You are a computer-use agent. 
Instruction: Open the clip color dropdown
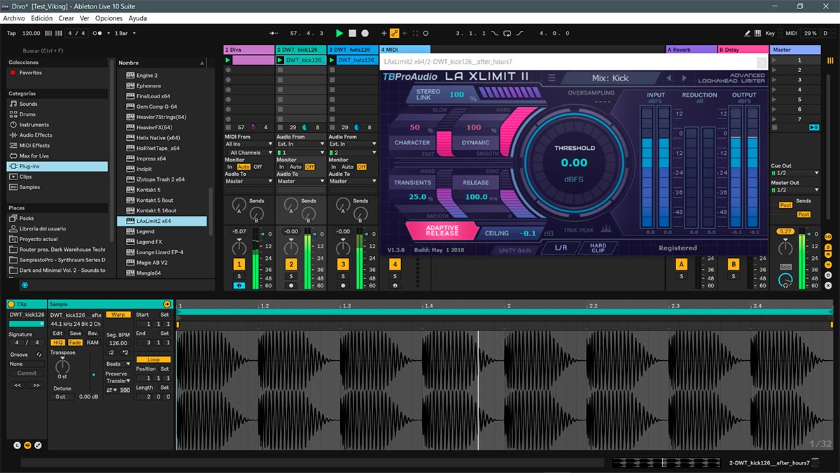point(27,324)
